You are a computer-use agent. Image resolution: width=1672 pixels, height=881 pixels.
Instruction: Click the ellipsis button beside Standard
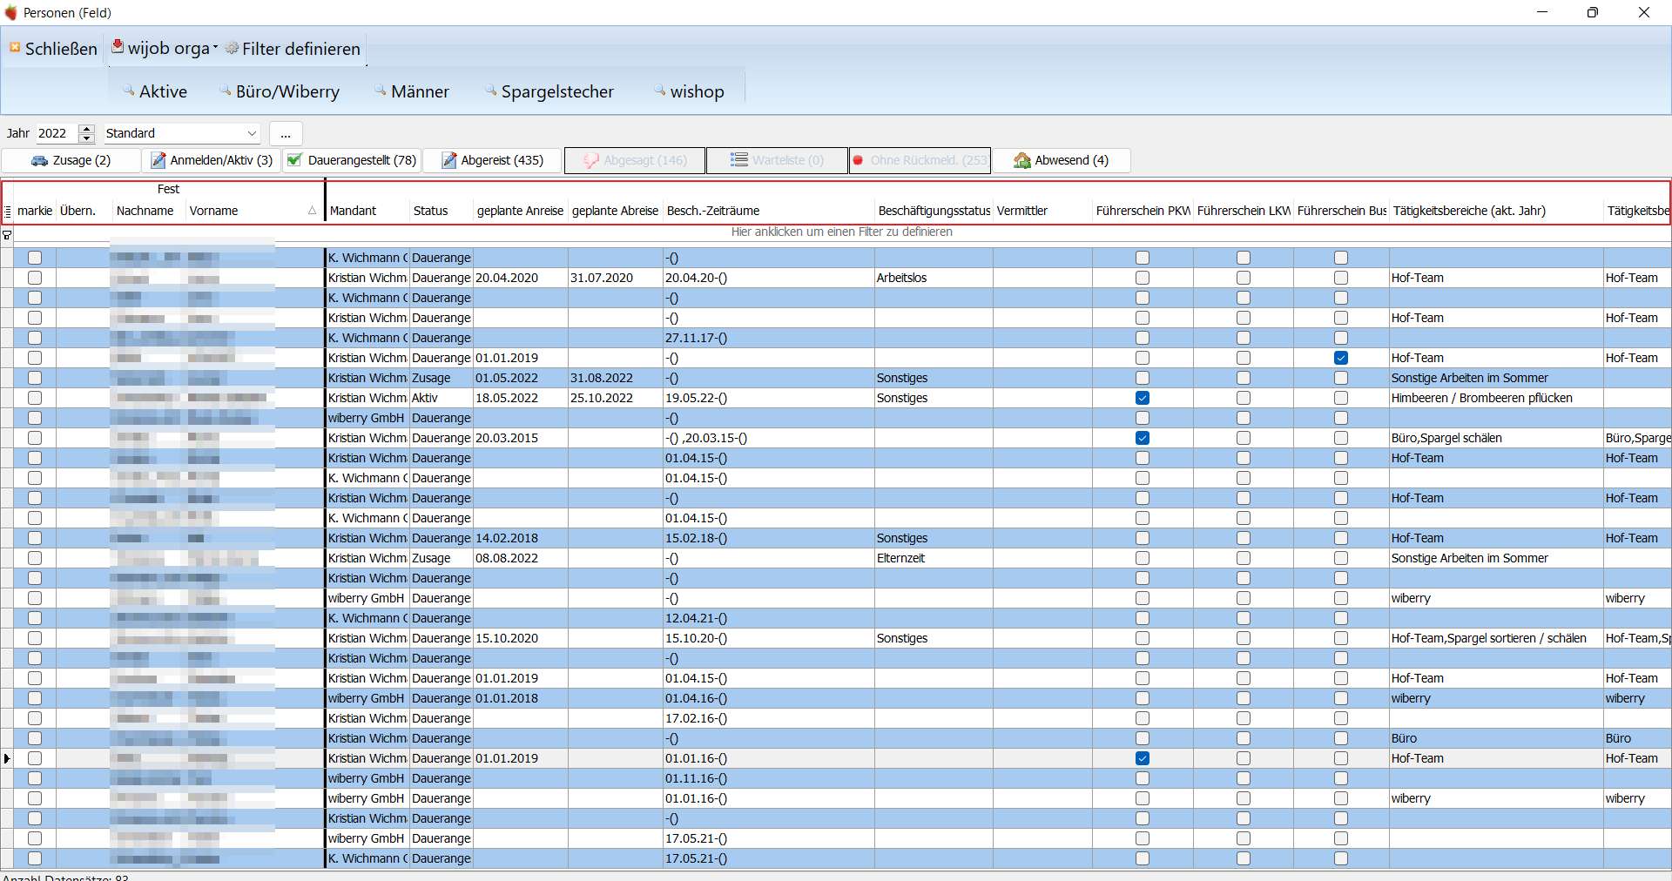click(286, 133)
